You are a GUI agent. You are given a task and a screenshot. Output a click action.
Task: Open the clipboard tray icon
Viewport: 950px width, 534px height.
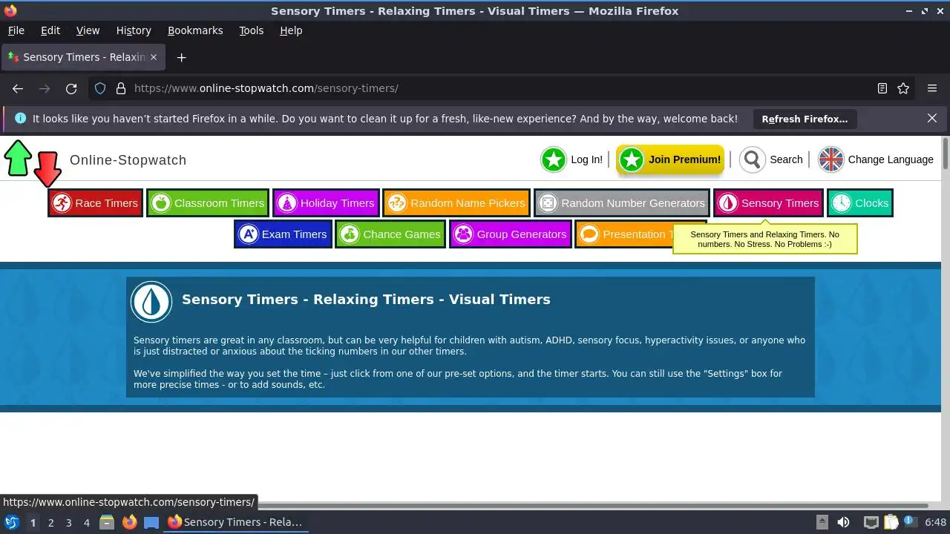click(891, 522)
